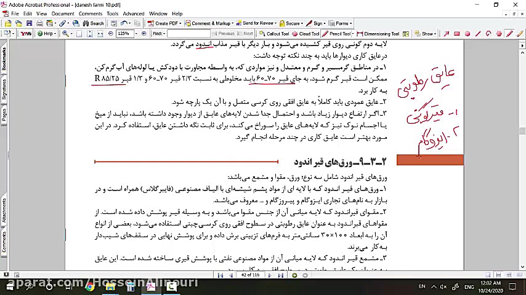The image size is (526, 295).
Task: Select the Zoom In magnifier tool
Action: coord(65,33)
